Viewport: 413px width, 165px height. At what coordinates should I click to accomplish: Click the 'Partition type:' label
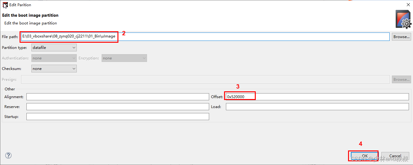coord(14,48)
